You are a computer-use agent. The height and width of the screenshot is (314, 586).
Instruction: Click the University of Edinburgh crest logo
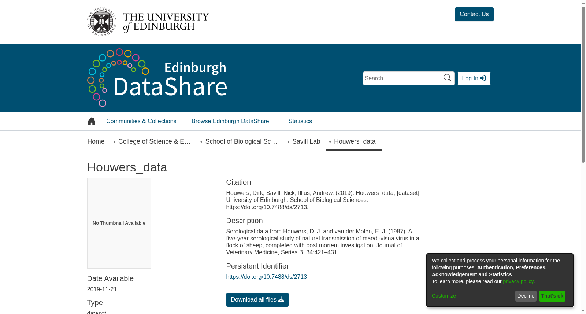(x=101, y=22)
